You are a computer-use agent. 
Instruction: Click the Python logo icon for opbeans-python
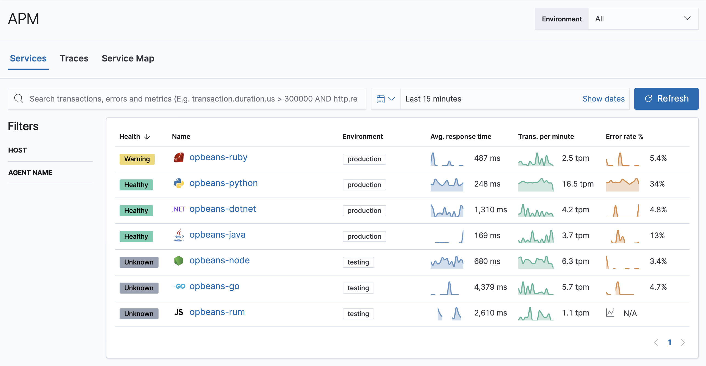pyautogui.click(x=178, y=184)
